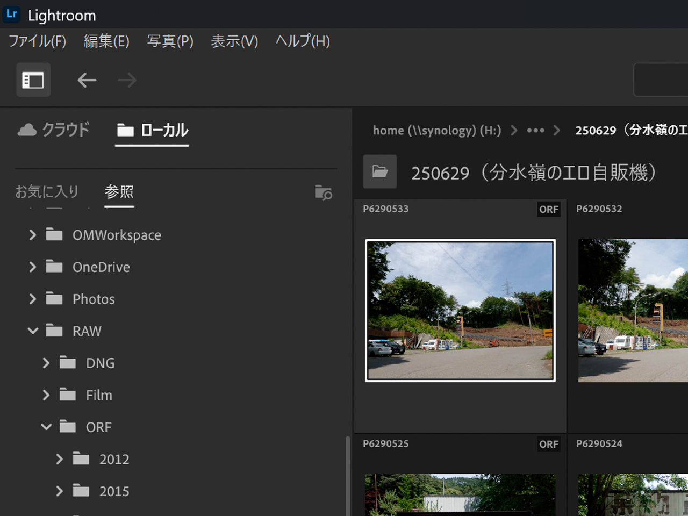
Task: Expand the Photos folder
Action: (x=33, y=299)
